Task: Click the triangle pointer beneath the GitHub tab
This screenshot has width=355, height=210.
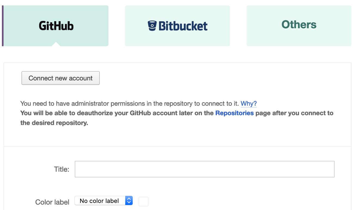Action: pos(56,44)
